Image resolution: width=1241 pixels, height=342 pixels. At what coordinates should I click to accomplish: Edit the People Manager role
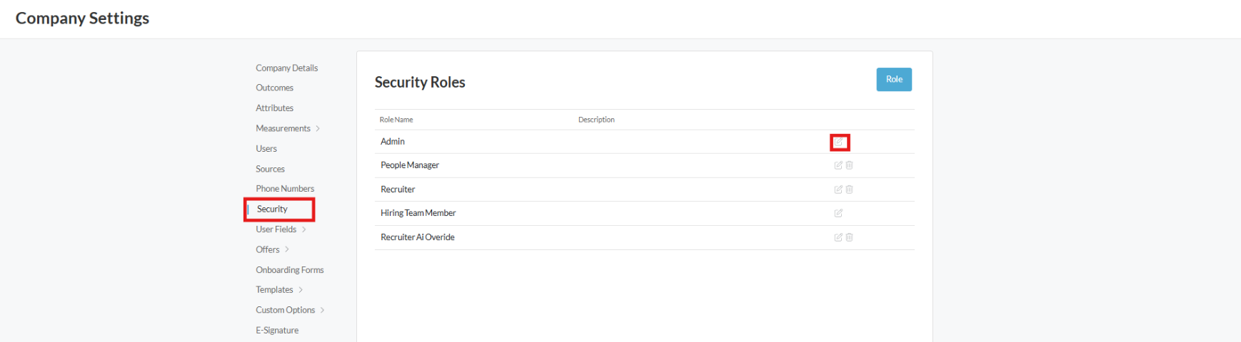tap(838, 165)
